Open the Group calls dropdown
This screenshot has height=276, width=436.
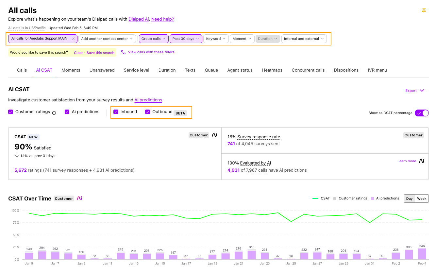click(x=154, y=39)
